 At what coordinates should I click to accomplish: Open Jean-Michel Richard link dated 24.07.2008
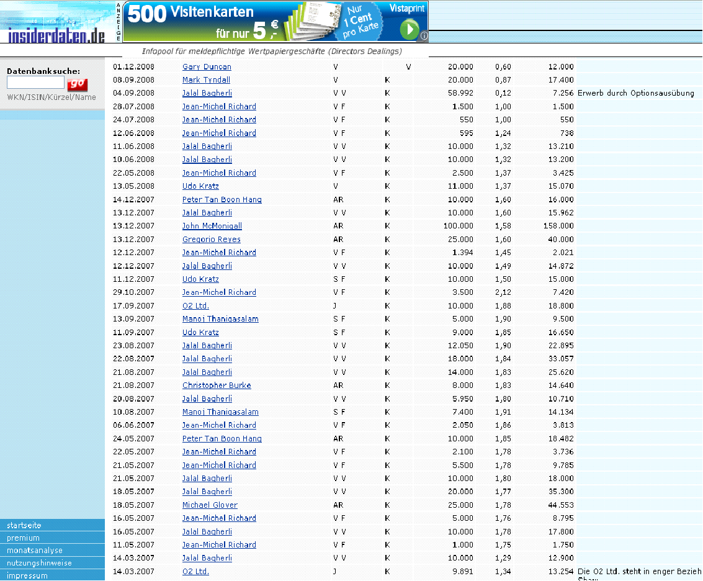click(x=219, y=120)
